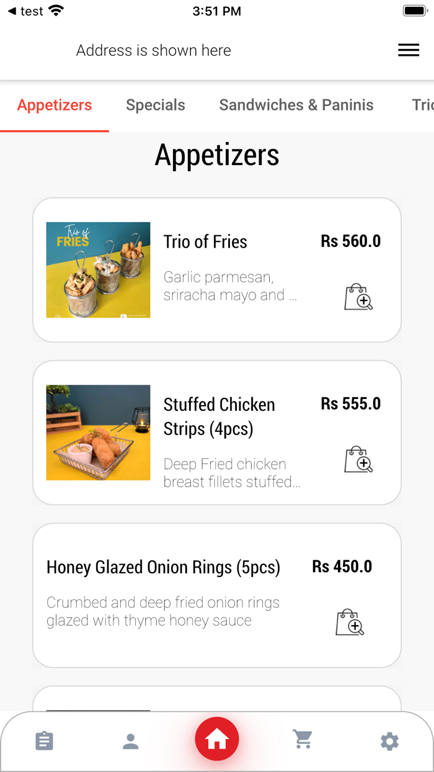
Task: Tap the address shown in header
Action: point(154,51)
